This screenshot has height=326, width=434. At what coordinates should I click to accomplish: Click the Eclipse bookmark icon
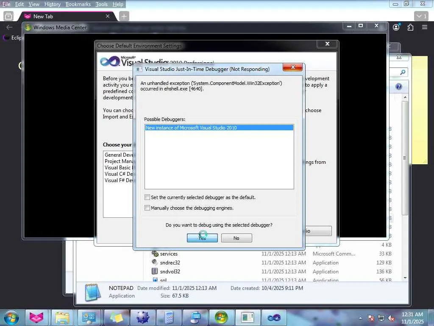click(6, 37)
